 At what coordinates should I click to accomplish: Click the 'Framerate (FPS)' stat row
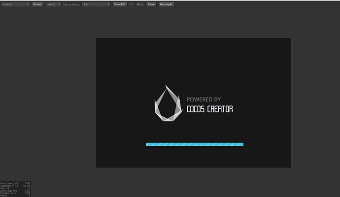(x=15, y=186)
